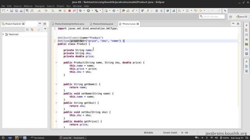Switch to ProductCatalogInterface.java tab
Image resolution: width=250 pixels, height=140 pixels.
pyautogui.click(x=68, y=24)
